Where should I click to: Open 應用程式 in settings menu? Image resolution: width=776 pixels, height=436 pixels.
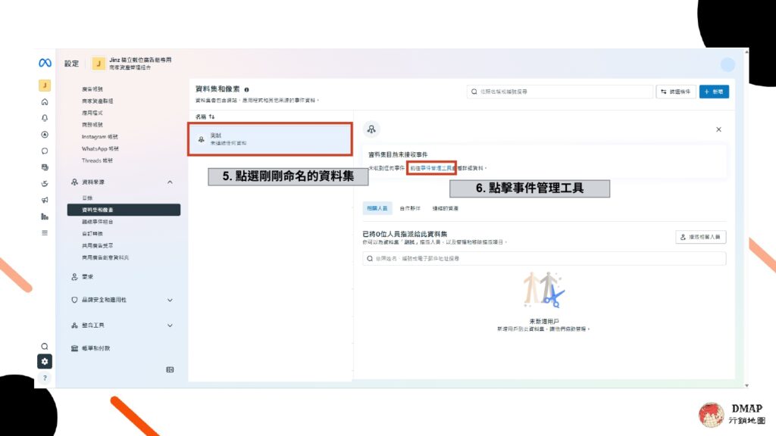coord(92,113)
